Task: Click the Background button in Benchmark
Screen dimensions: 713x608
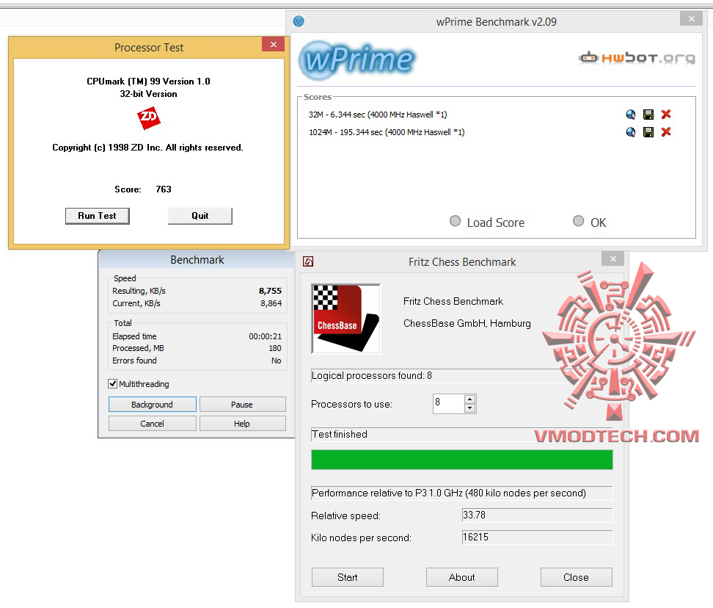Action: pyautogui.click(x=153, y=405)
